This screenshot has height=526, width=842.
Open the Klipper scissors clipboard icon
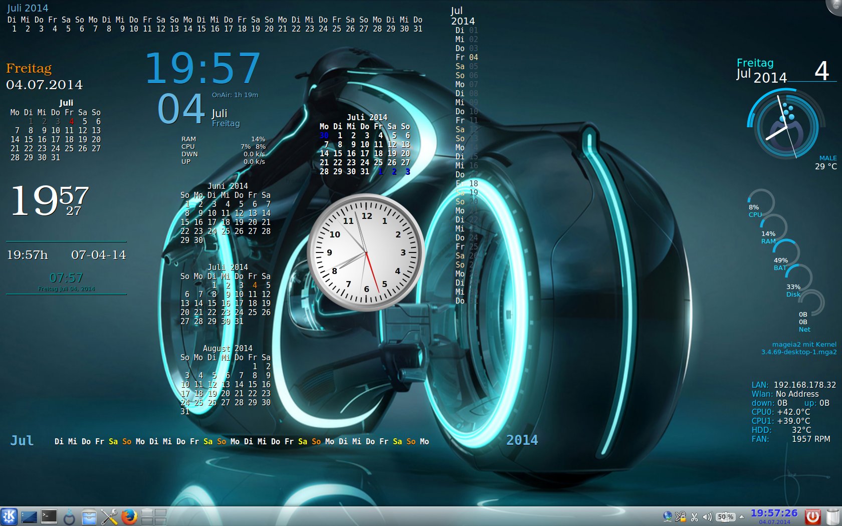694,517
